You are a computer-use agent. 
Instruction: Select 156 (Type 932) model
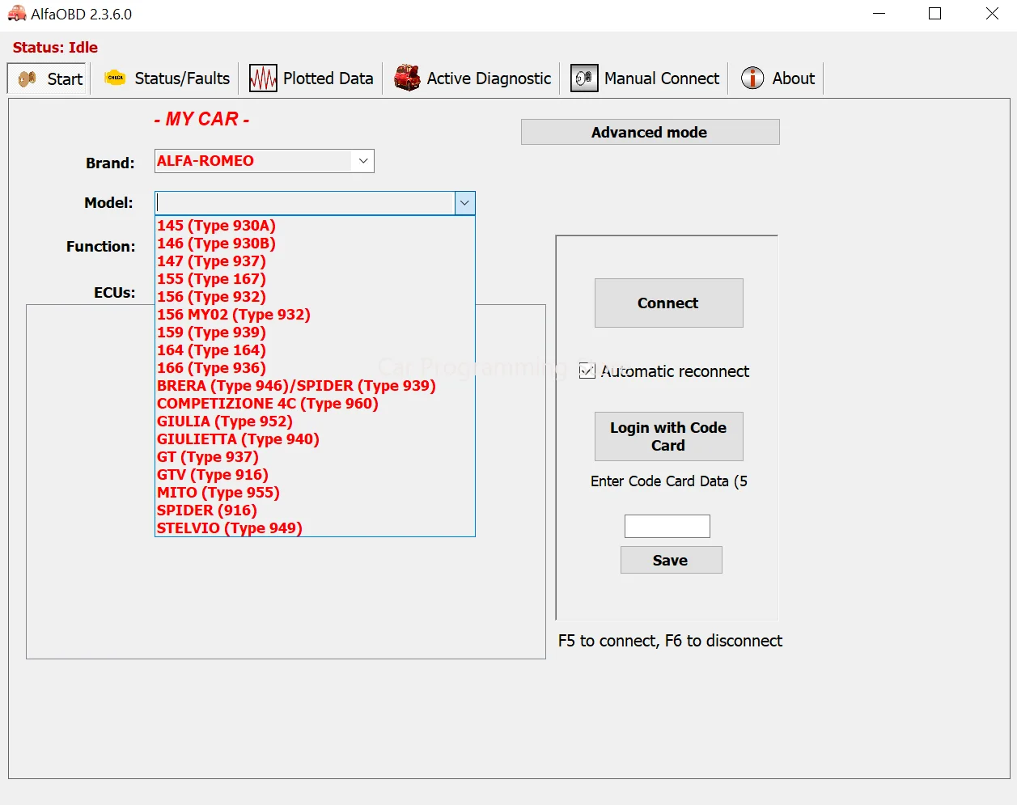pos(315,297)
